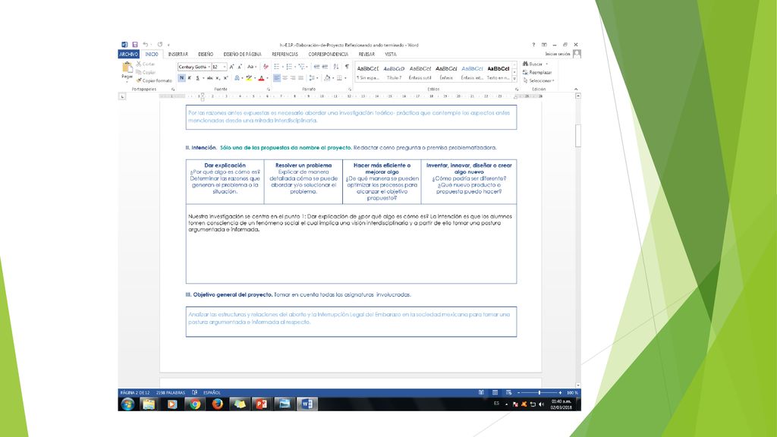Open the ARCHIVO tab

[x=129, y=54]
